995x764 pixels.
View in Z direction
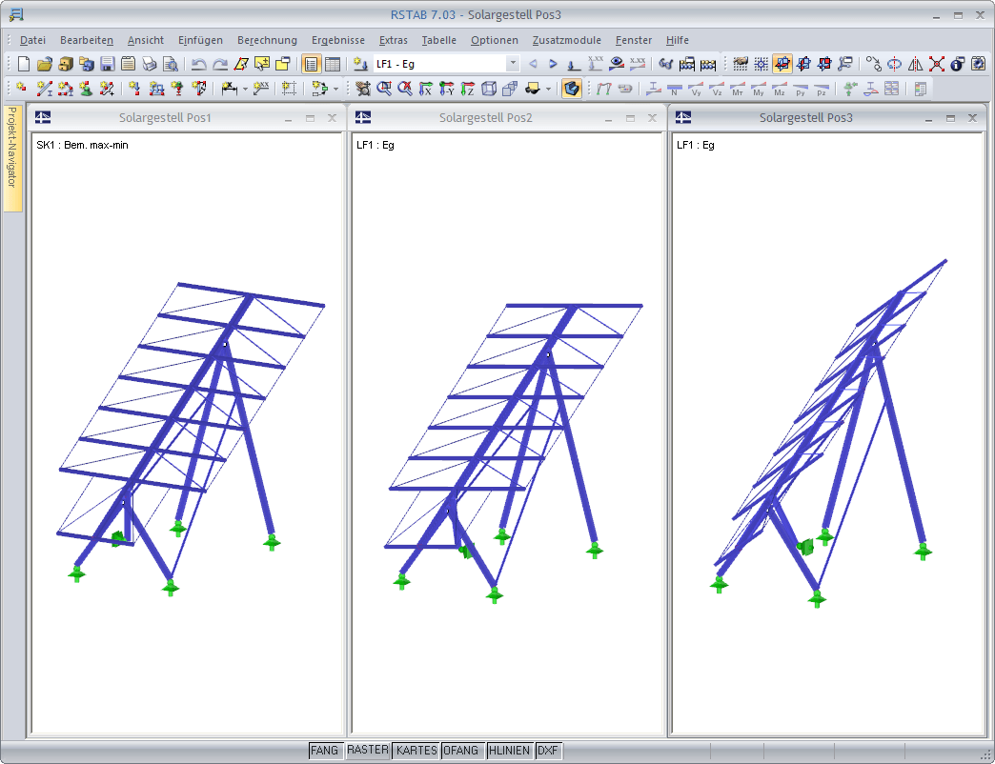468,89
